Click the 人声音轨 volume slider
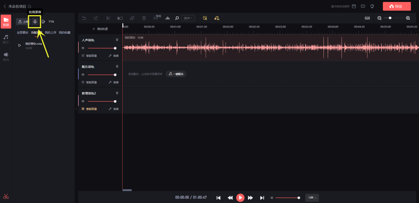Viewport: 419px width, 203px height. pyautogui.click(x=101, y=48)
